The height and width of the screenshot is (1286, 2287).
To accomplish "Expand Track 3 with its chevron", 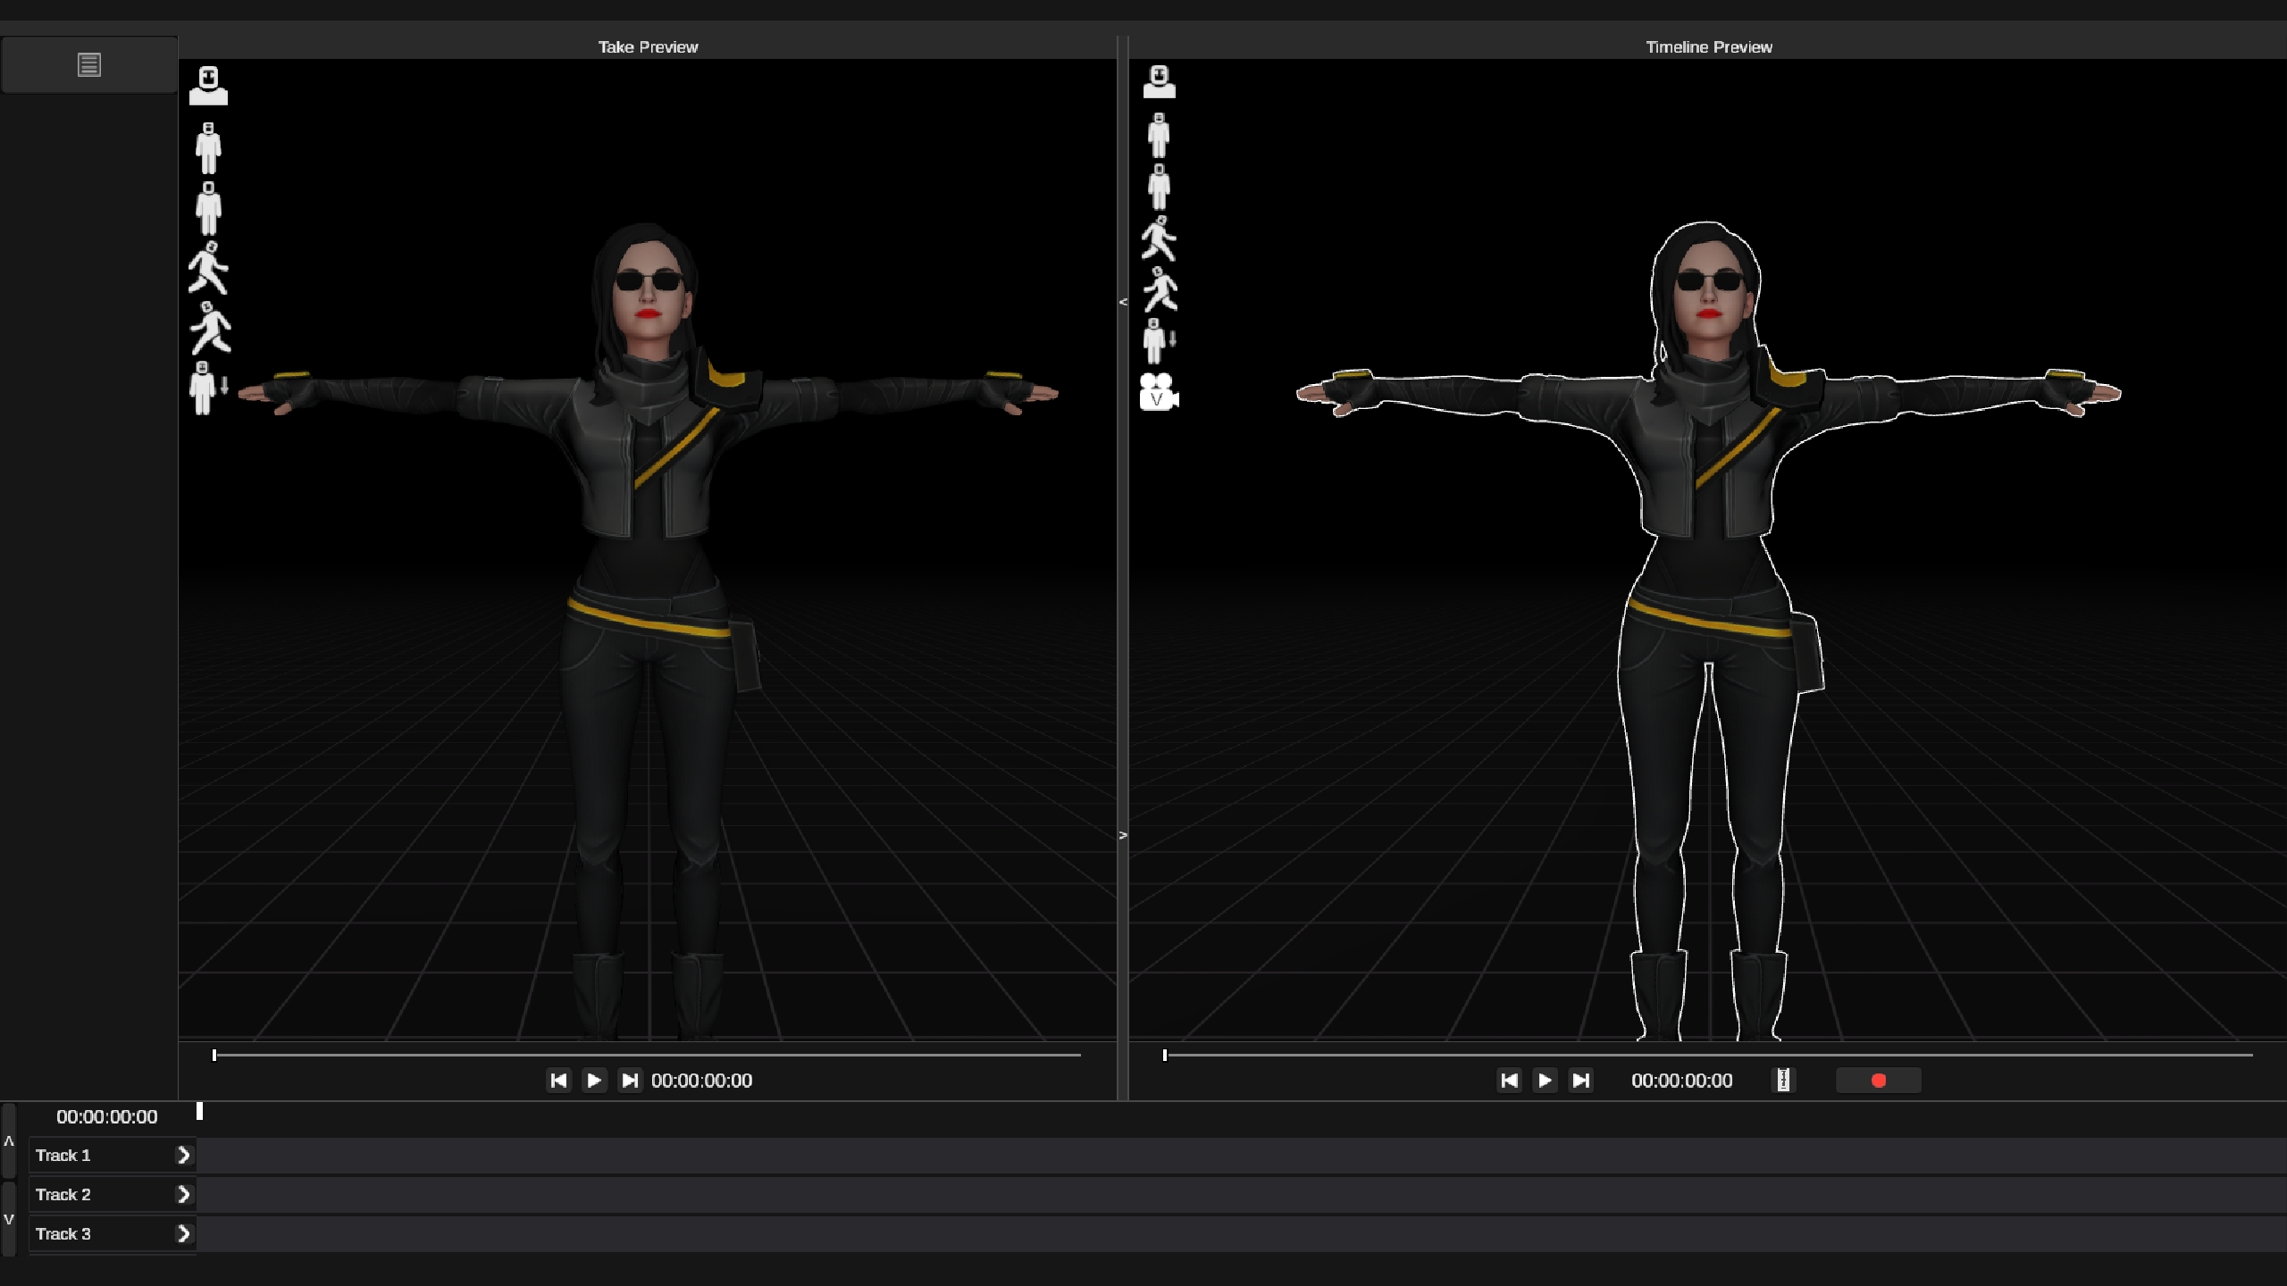I will point(183,1234).
